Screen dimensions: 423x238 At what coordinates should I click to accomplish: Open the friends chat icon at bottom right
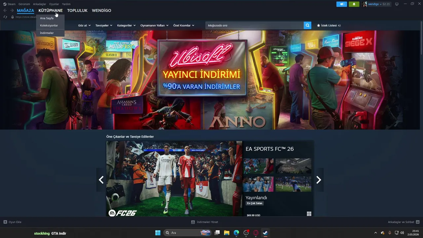418,222
